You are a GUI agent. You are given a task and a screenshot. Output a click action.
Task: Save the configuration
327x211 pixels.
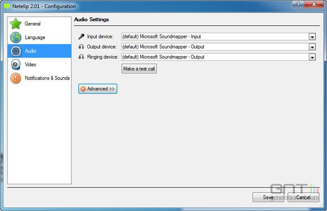[x=268, y=197]
